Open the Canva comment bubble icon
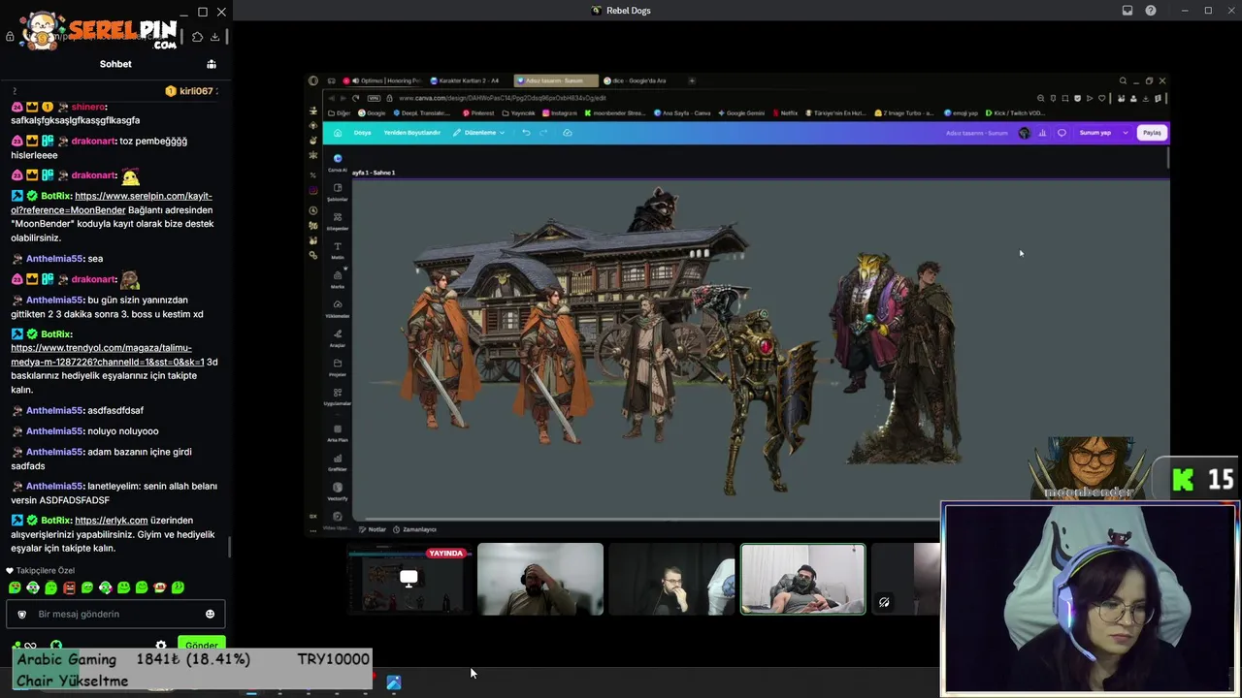This screenshot has width=1242, height=698. pyautogui.click(x=1062, y=133)
